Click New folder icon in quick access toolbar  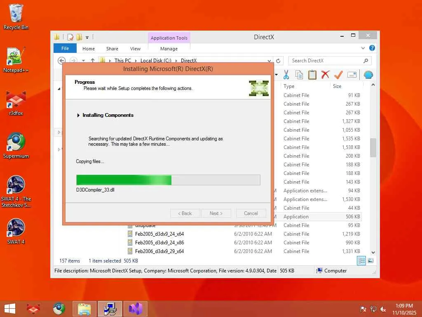79,37
